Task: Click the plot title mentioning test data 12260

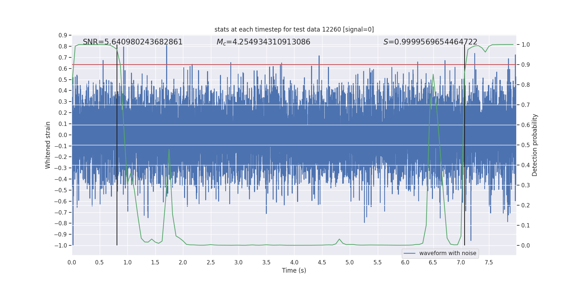Action: tap(294, 29)
